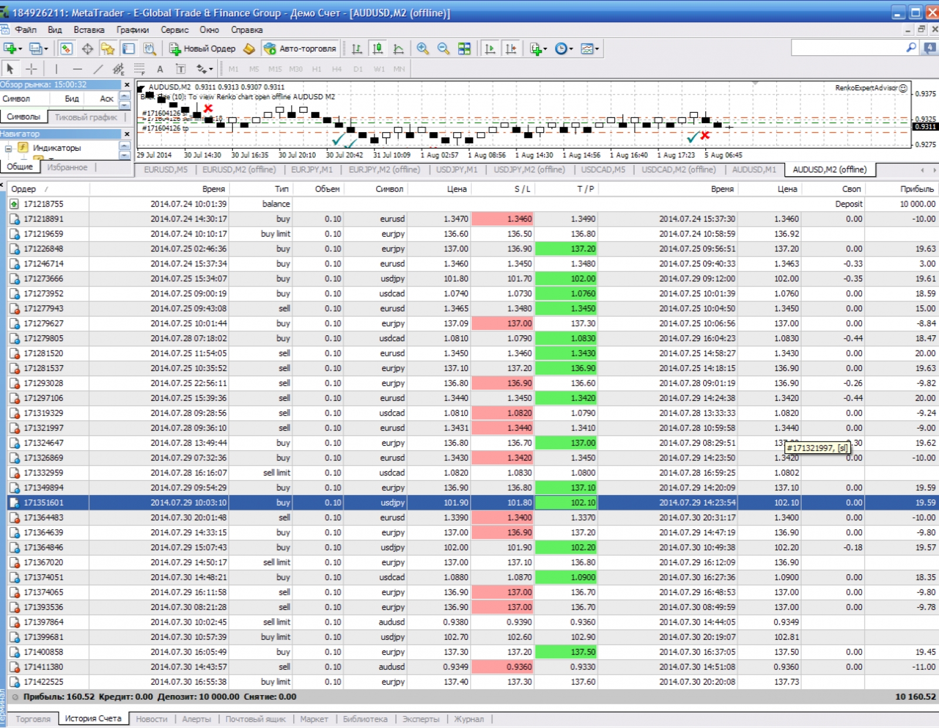This screenshot has height=728, width=939.
Task: Select the Trendline drawing tool
Action: pyautogui.click(x=98, y=69)
